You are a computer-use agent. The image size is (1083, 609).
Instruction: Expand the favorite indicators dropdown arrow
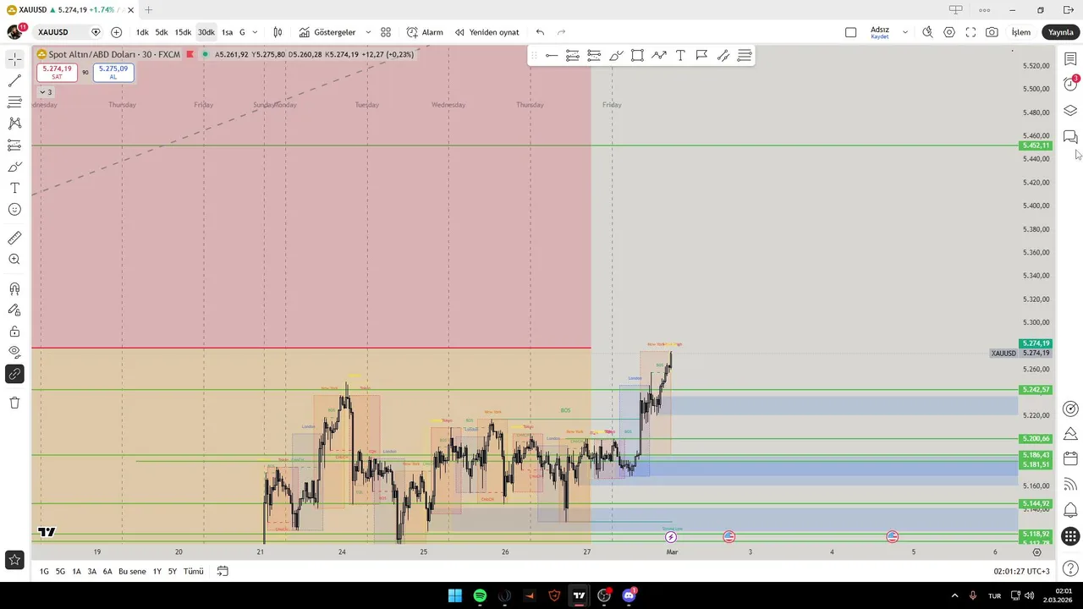(368, 32)
